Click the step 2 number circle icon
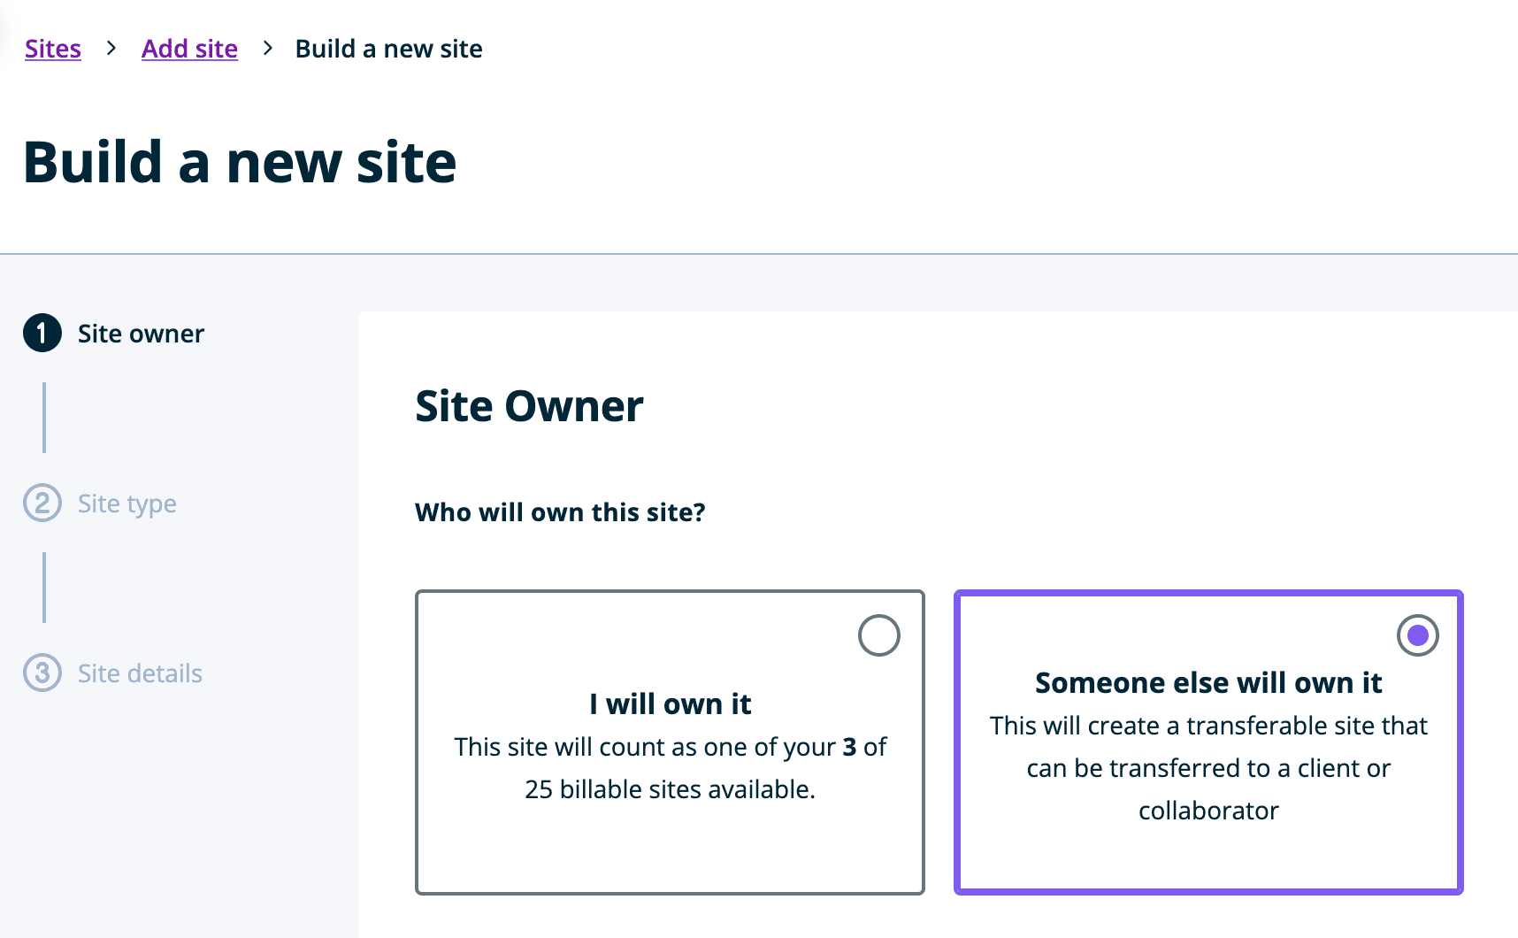Image resolution: width=1518 pixels, height=938 pixels. (x=42, y=504)
